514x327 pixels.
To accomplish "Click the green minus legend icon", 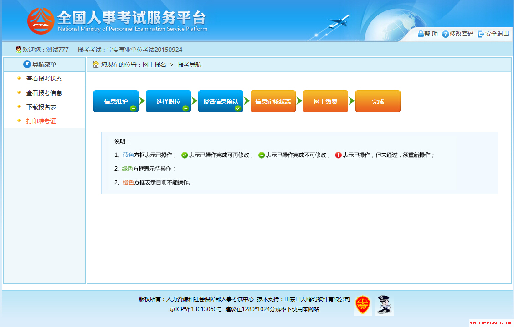I will [261, 155].
